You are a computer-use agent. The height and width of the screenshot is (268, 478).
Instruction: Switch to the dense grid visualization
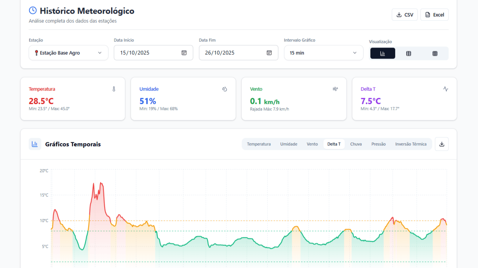[x=435, y=53]
